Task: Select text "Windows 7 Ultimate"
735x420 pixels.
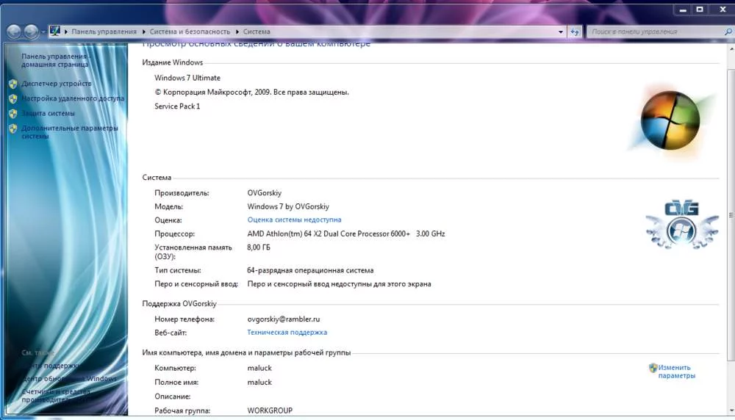Action: pyautogui.click(x=187, y=78)
